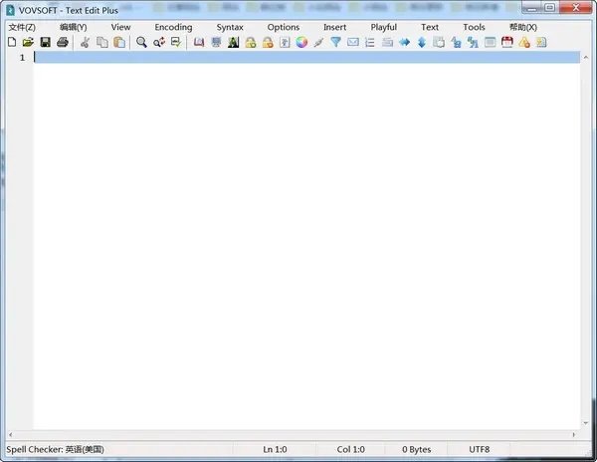
Task: Expand the Options menu
Action: pyautogui.click(x=284, y=27)
